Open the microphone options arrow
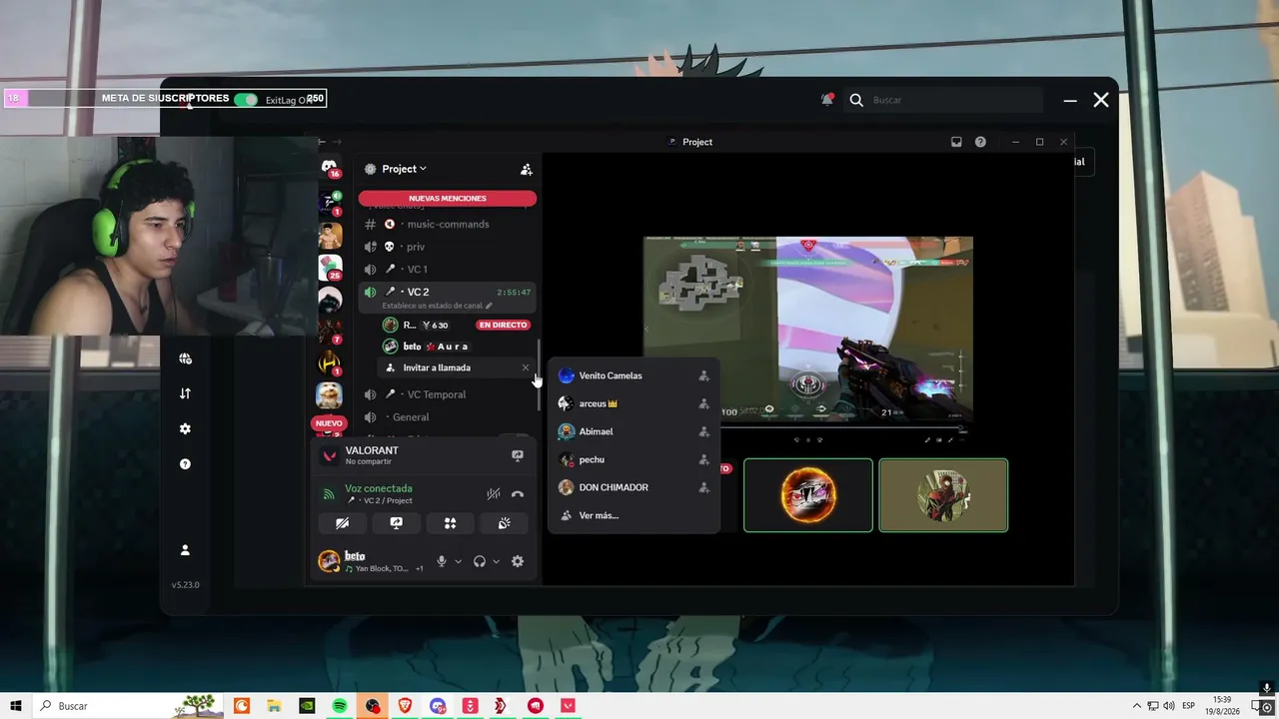Image resolution: width=1279 pixels, height=719 pixels. tap(458, 561)
